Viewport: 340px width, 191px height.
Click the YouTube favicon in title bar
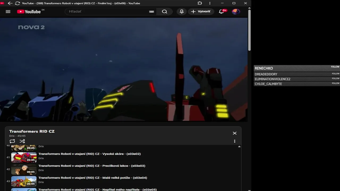click(2, 3)
